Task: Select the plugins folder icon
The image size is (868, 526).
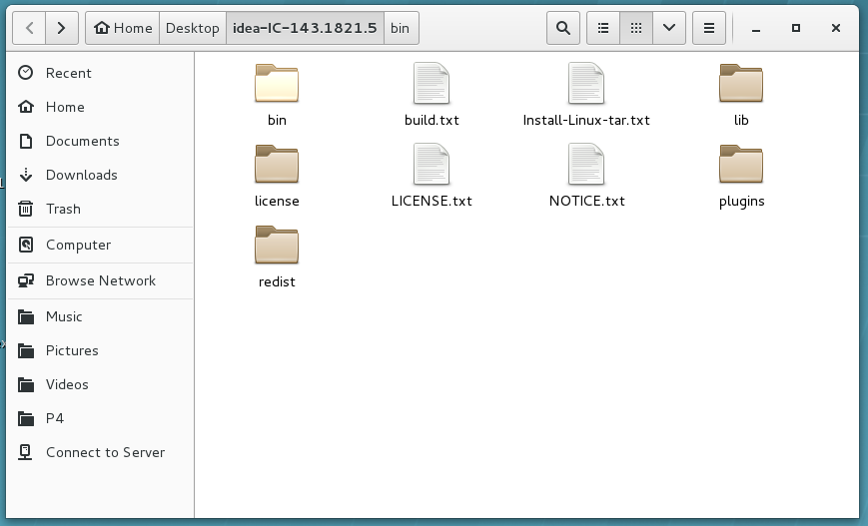Action: click(741, 164)
